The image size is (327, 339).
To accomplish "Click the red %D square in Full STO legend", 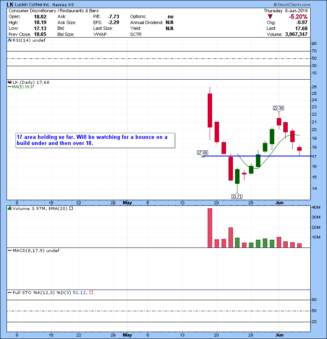I will (x=91, y=292).
